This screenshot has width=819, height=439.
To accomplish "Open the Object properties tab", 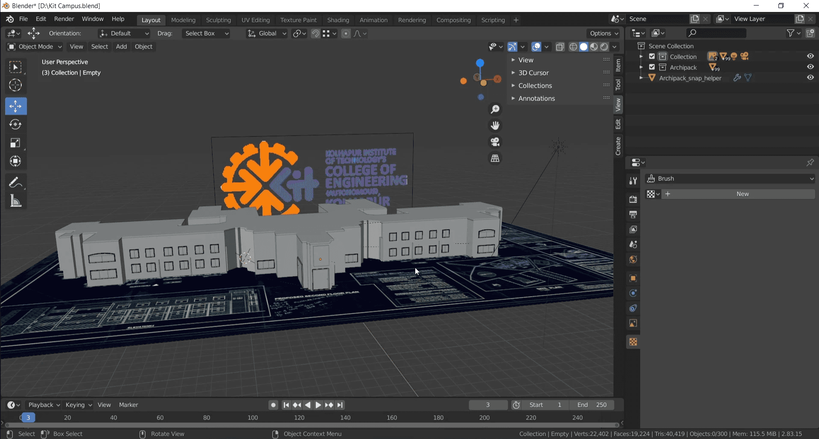I will click(633, 278).
